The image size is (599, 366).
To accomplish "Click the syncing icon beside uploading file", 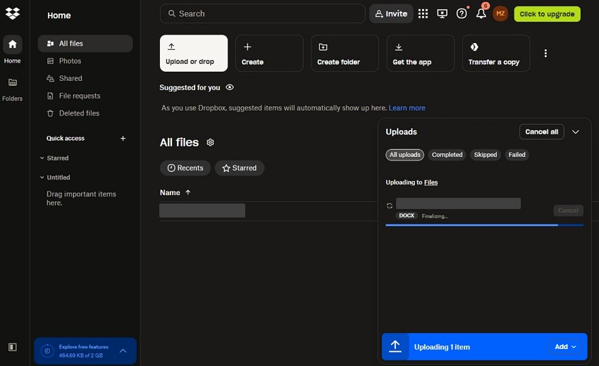I will point(389,206).
